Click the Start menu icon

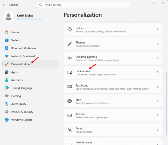(70, 101)
